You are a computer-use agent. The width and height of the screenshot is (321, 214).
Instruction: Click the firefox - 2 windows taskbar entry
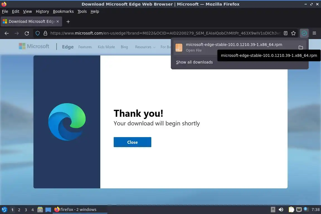click(80, 210)
